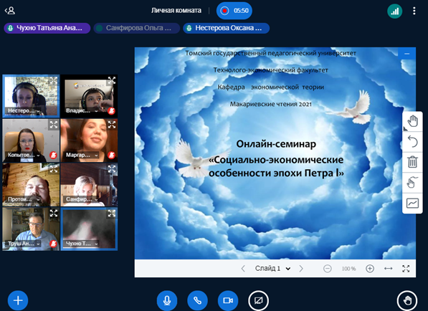Screen dimensions: 428x311
Task: Go to the next slide arrow
Action: (301, 269)
